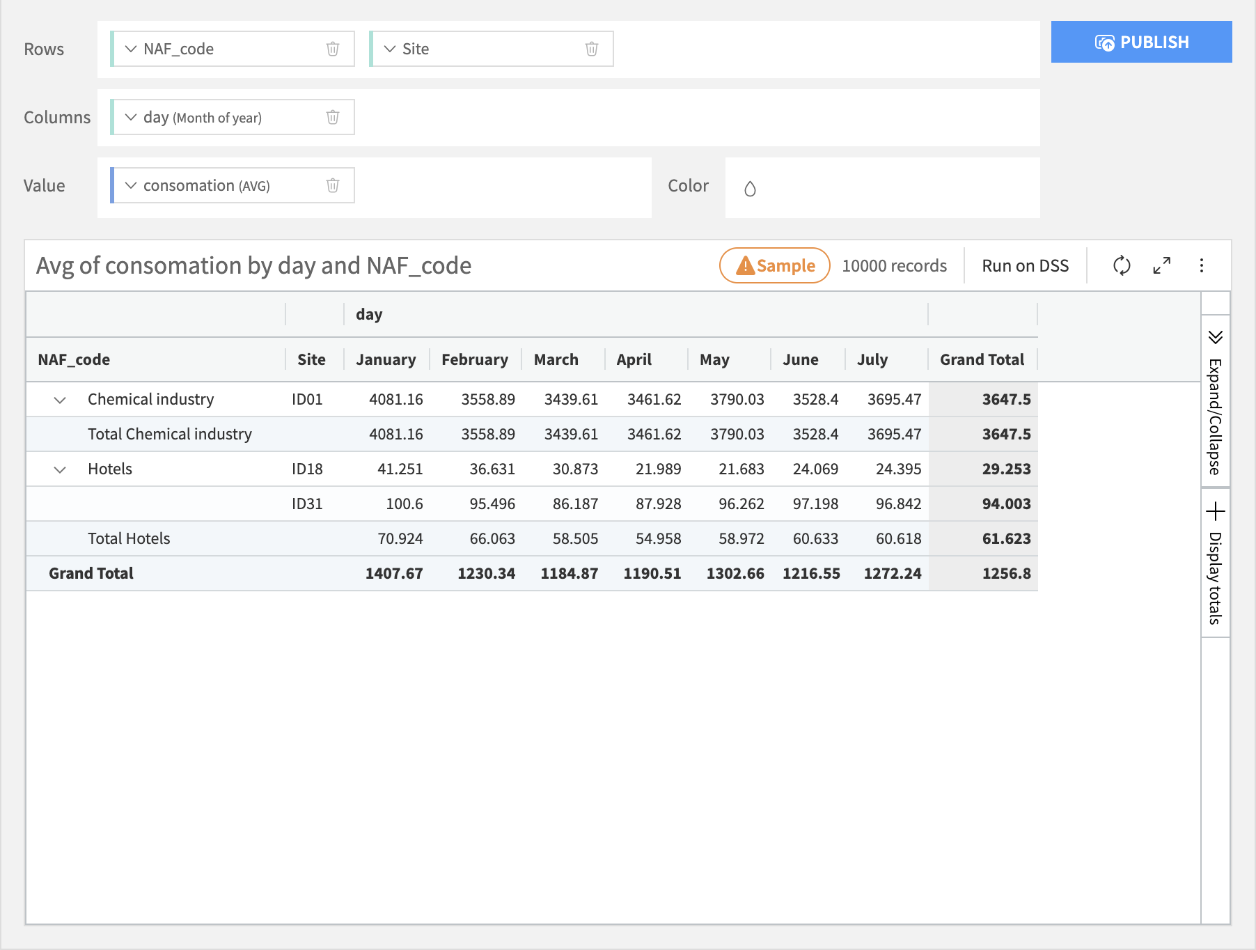Screen dimensions: 1256x950
Task: Select the Total Hotels label
Action: click(129, 538)
